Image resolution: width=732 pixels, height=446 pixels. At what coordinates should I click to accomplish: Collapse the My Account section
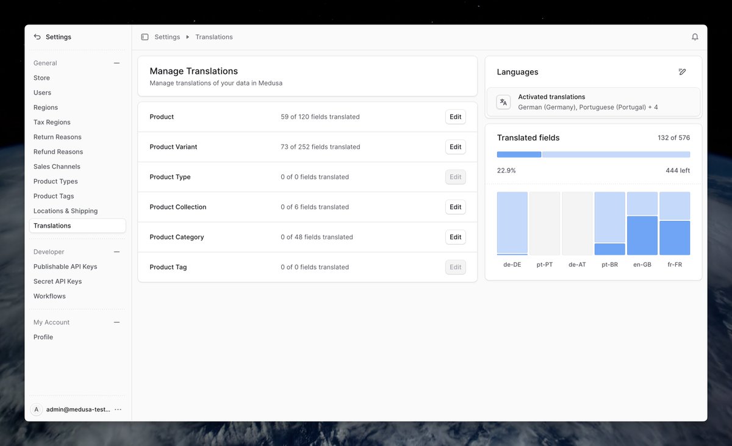click(x=117, y=323)
